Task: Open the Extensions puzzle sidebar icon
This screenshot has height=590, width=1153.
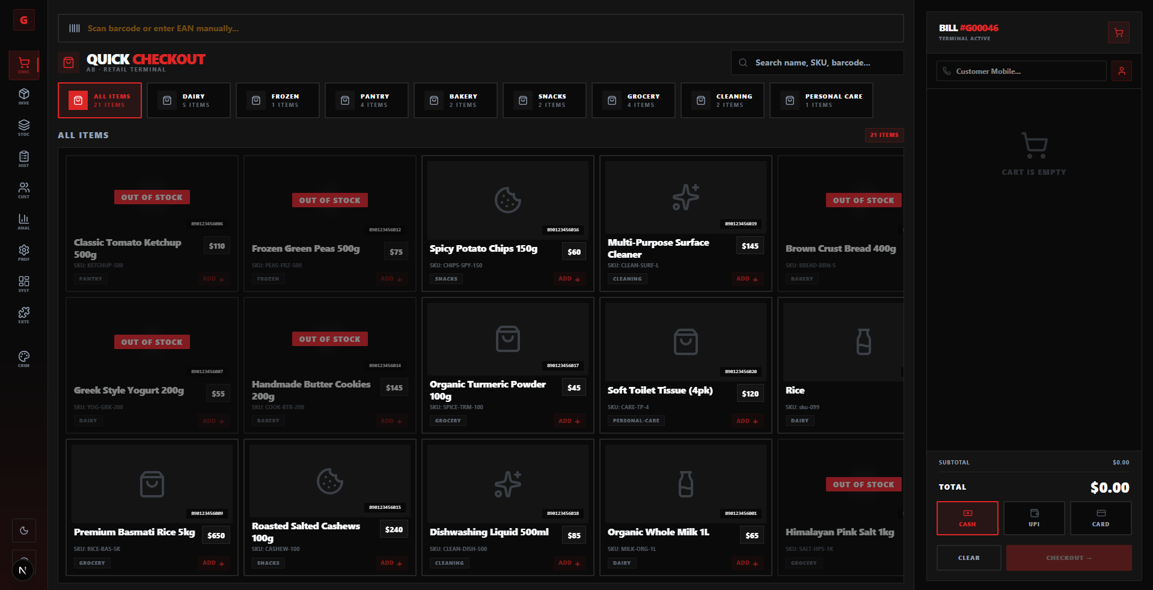Action: 24,315
